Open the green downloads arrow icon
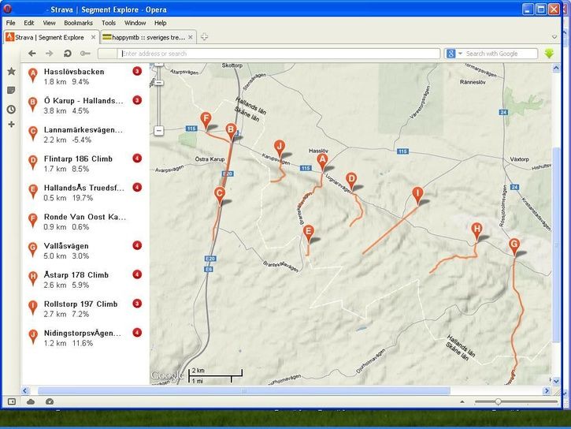The image size is (571, 429). [x=549, y=54]
